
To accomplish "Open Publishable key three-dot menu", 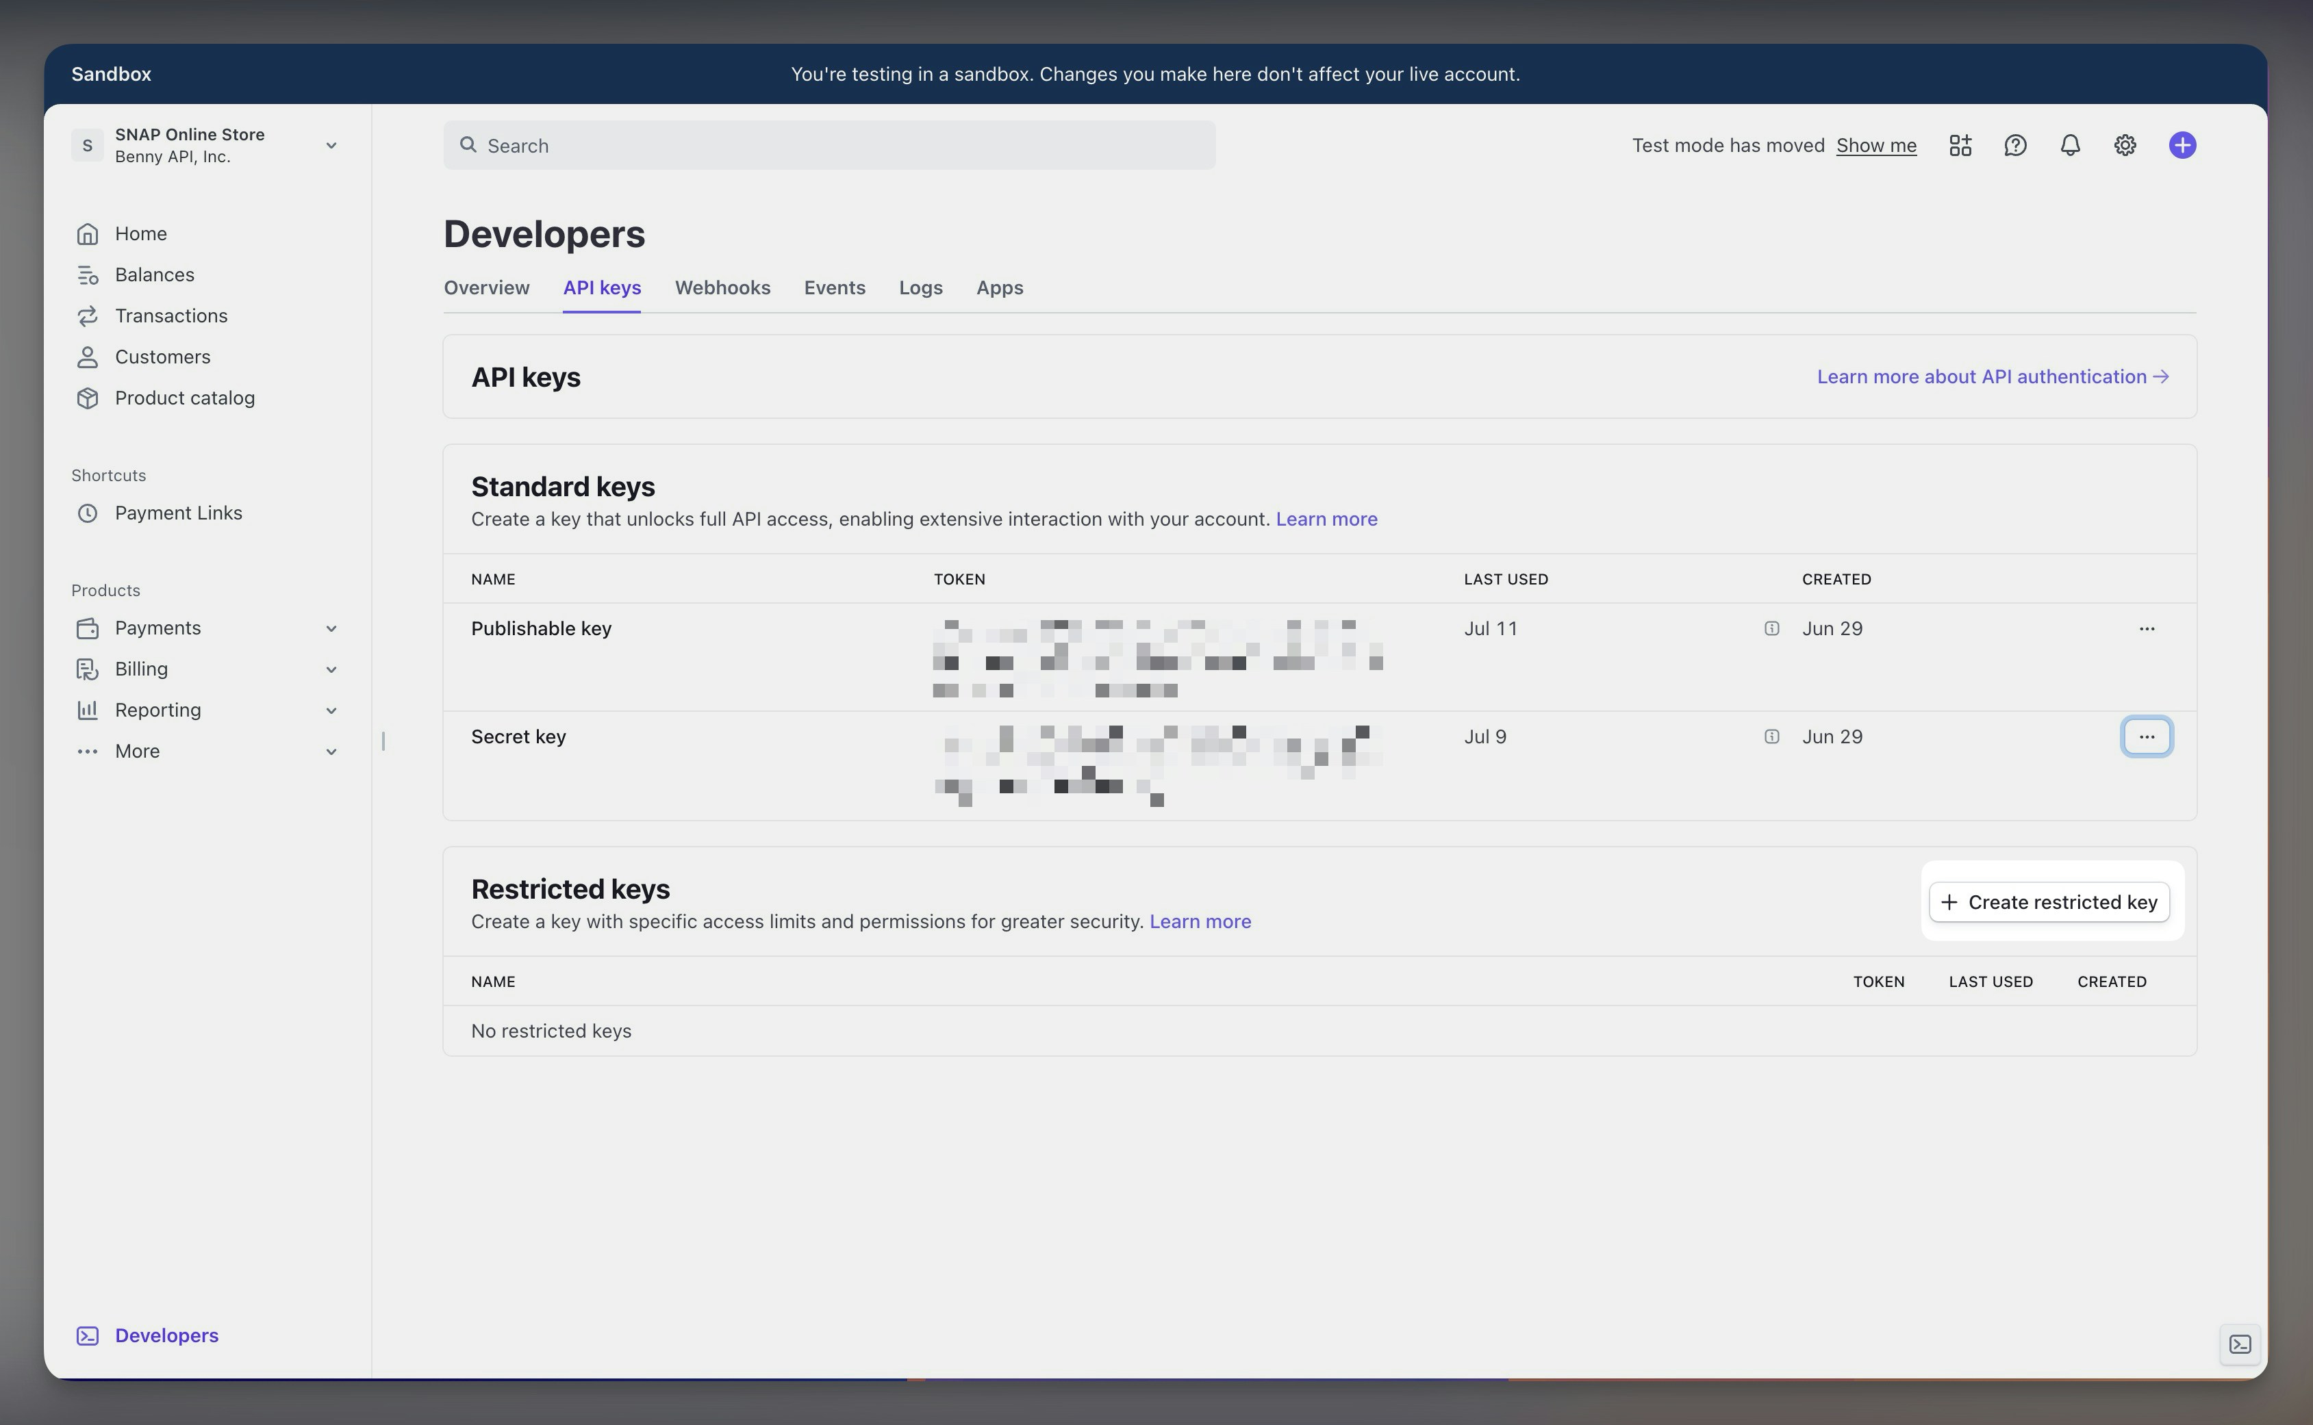I will coord(2147,628).
